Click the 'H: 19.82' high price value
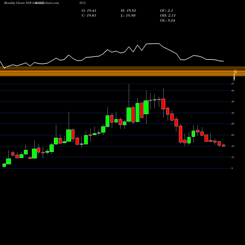 point(128,11)
